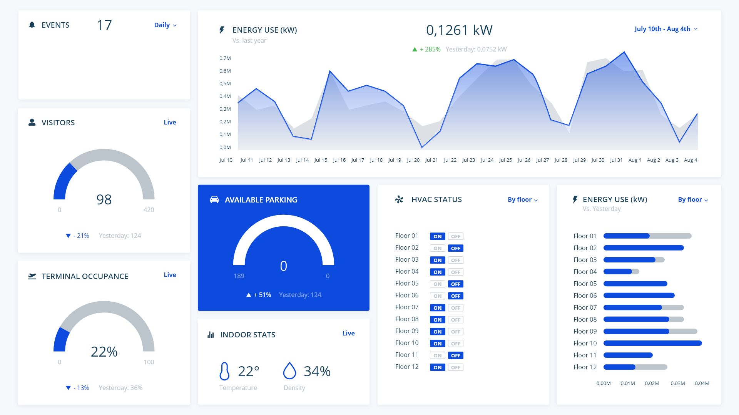The image size is (739, 415).
Task: Enable HVAC ON for Floor 05
Action: [438, 284]
